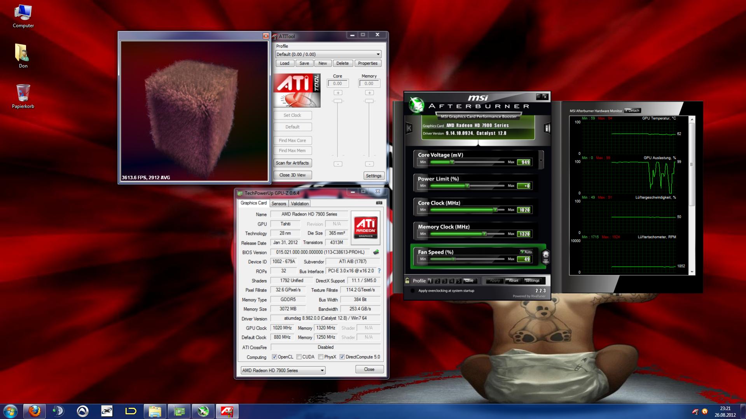Toggle the DirectCompute 5.0 checkbox
This screenshot has width=746, height=419.
click(x=342, y=357)
